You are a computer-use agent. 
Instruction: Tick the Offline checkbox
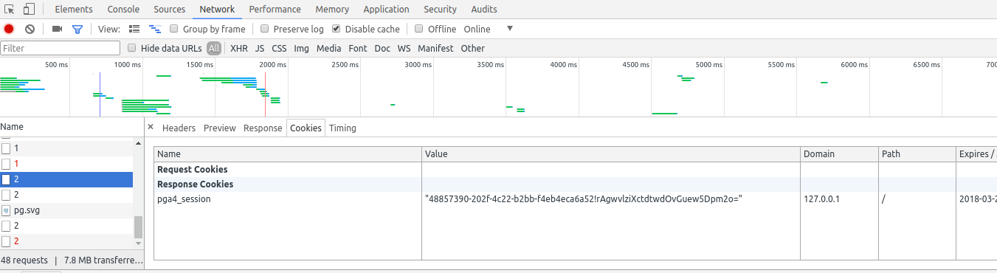click(x=419, y=29)
